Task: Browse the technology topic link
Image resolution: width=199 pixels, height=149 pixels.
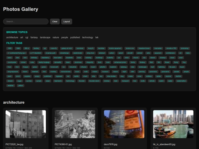Action: coord(88,38)
